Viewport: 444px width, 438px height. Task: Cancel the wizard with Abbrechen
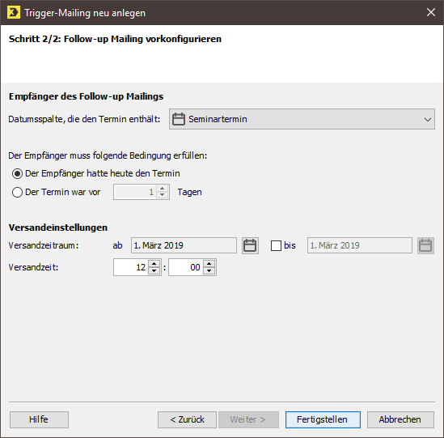click(400, 419)
